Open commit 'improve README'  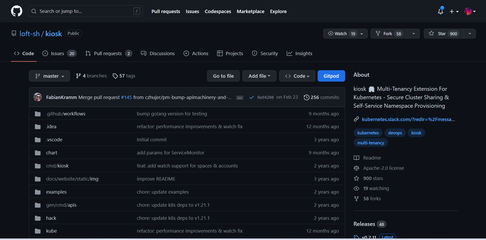[156, 179]
